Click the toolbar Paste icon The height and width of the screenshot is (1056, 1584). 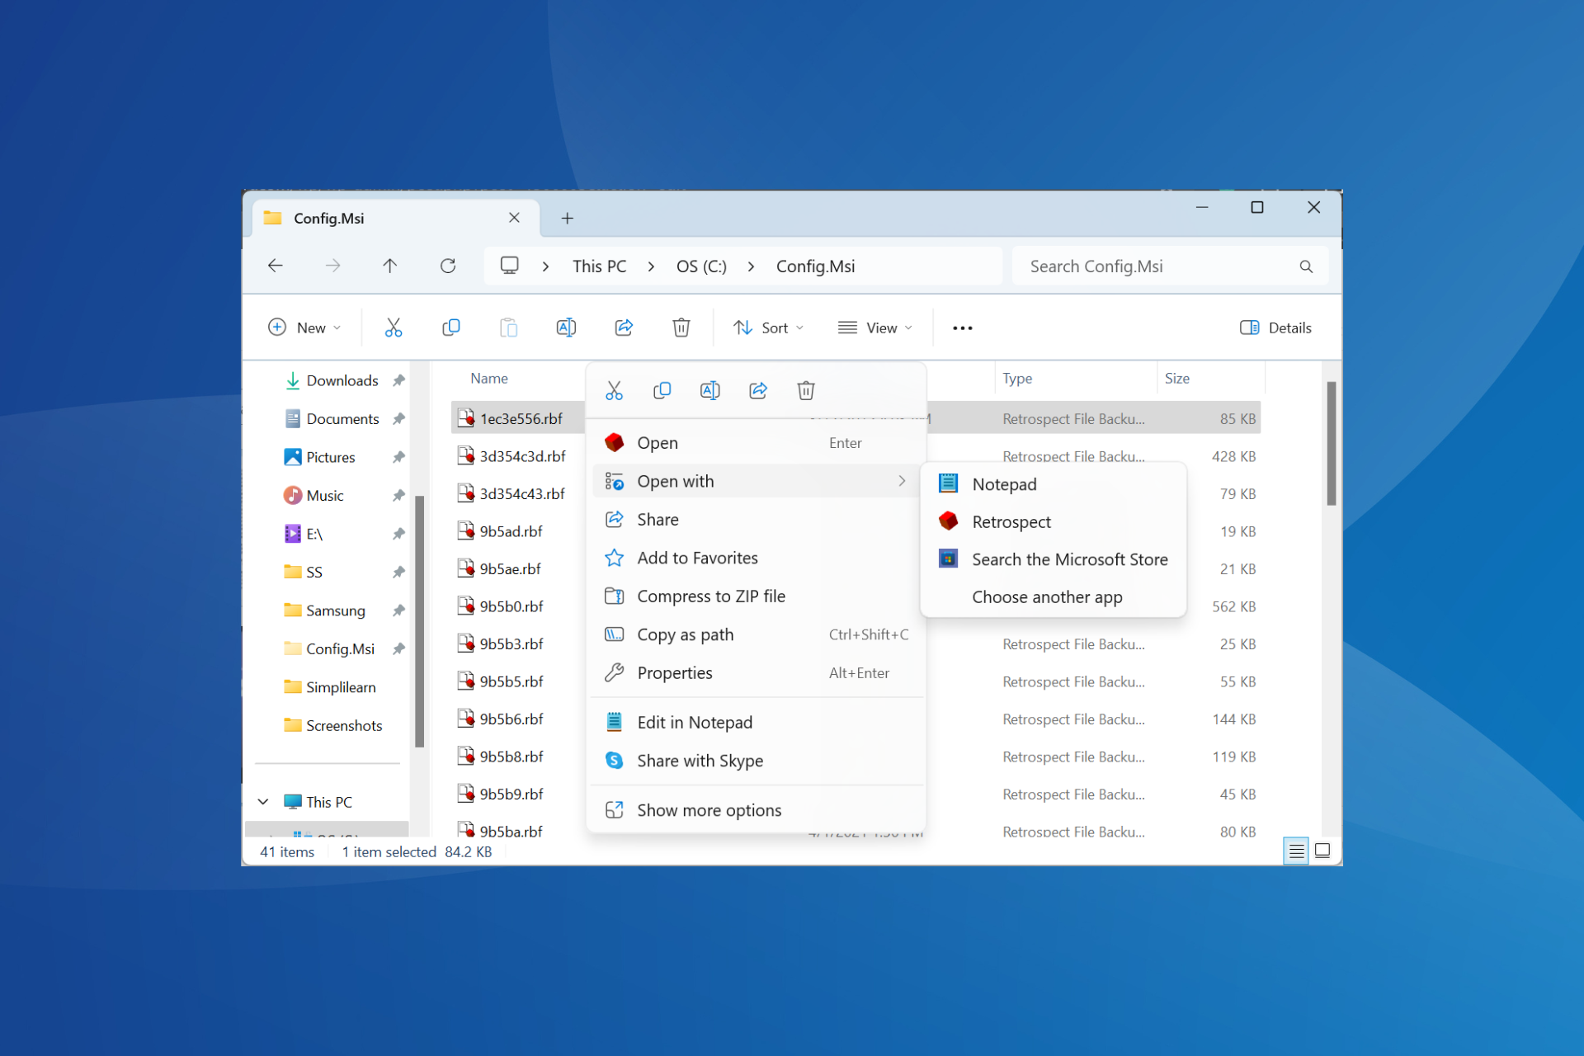click(508, 328)
